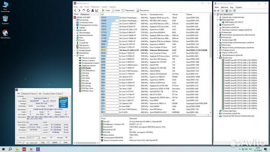
Task: Expand the Компьютер node in AIDA64
Action: (75, 20)
